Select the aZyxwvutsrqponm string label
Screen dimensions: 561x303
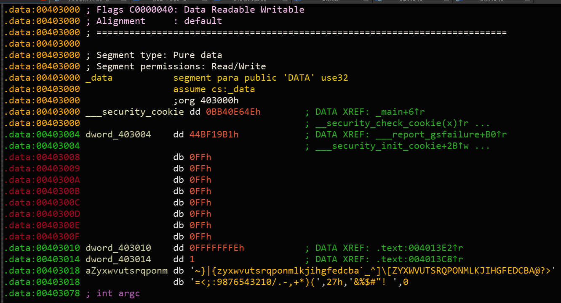point(126,271)
